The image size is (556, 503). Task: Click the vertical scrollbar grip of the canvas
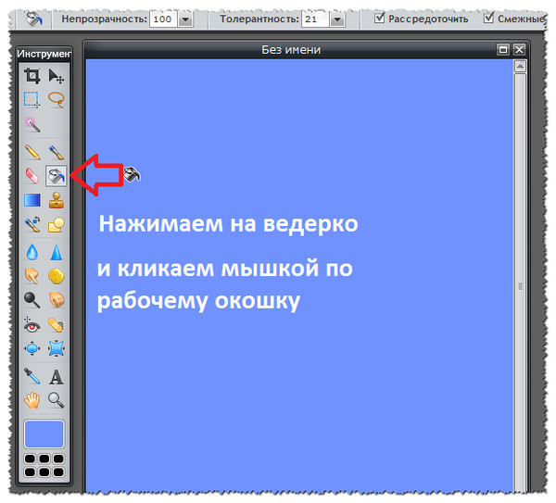pyautogui.click(x=520, y=286)
